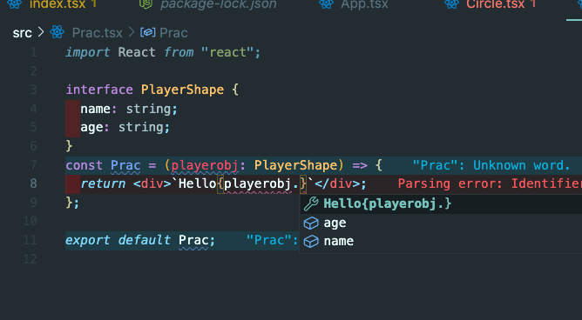The width and height of the screenshot is (582, 320).
Task: Click the React icon on App.tsx tab
Action: click(x=326, y=3)
